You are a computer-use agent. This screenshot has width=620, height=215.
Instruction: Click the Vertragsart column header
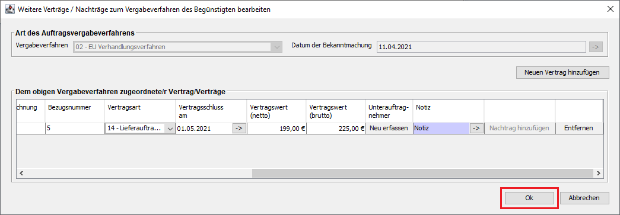(x=140, y=111)
